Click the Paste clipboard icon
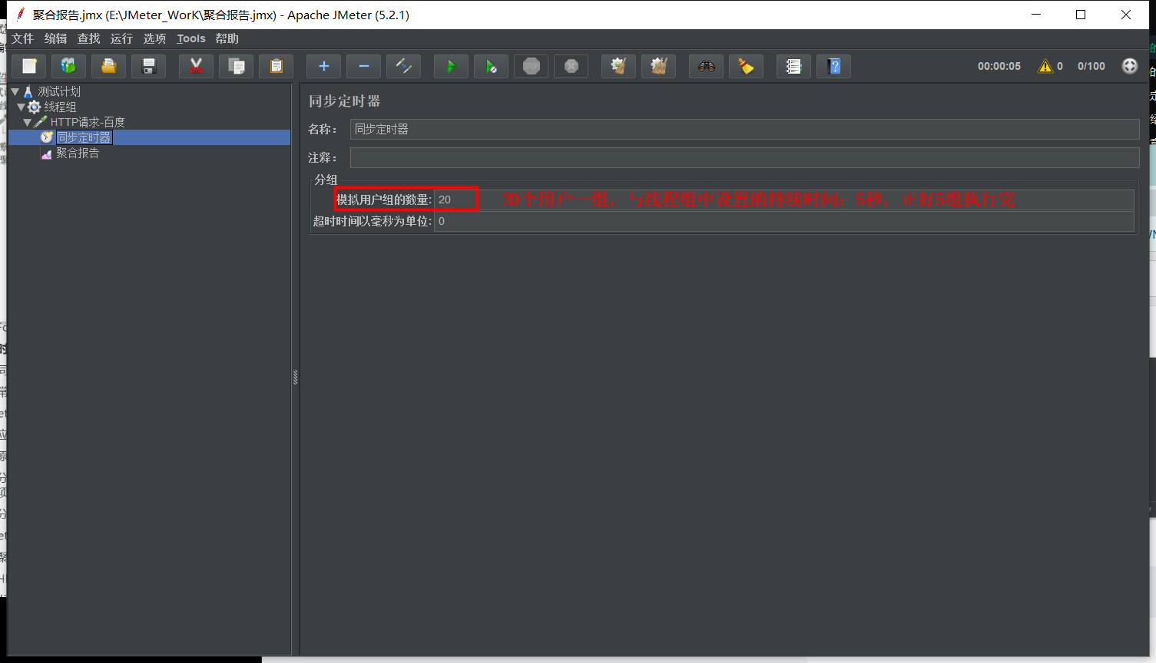This screenshot has width=1156, height=663. 276,66
